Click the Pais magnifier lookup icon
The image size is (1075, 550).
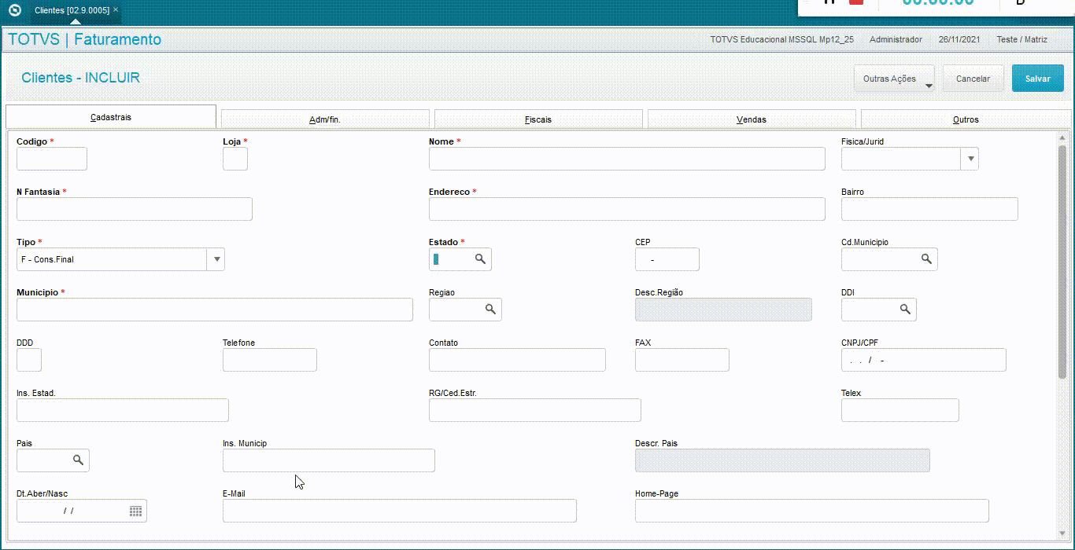tap(78, 460)
